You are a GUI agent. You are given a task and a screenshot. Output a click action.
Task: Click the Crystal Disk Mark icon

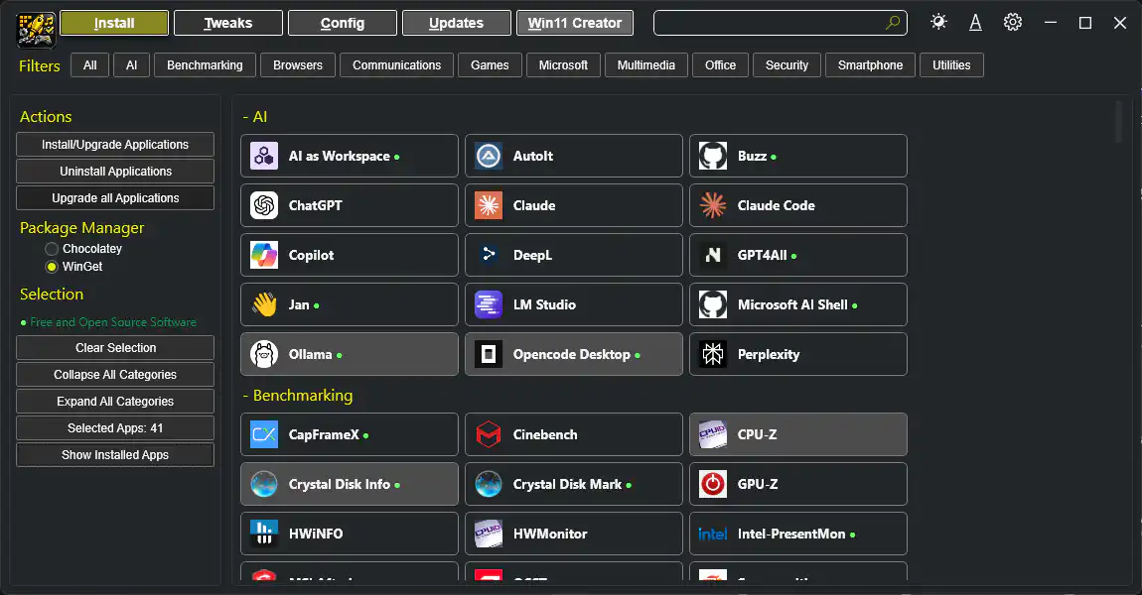click(488, 484)
